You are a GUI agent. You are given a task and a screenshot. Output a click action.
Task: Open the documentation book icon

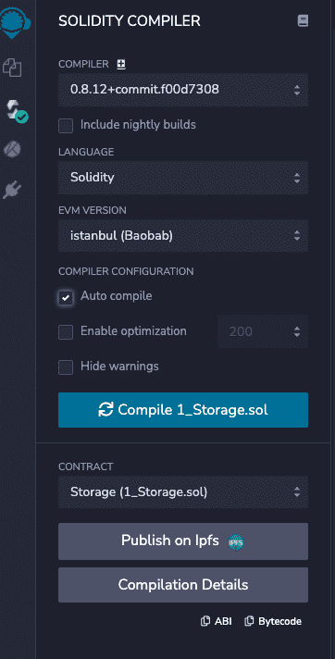pos(303,20)
